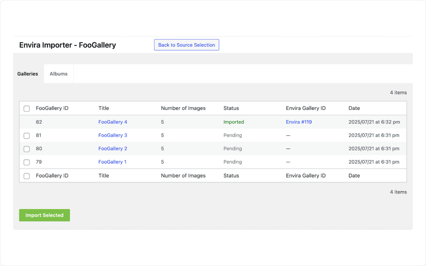Click the Number of Images top header

click(x=183, y=108)
